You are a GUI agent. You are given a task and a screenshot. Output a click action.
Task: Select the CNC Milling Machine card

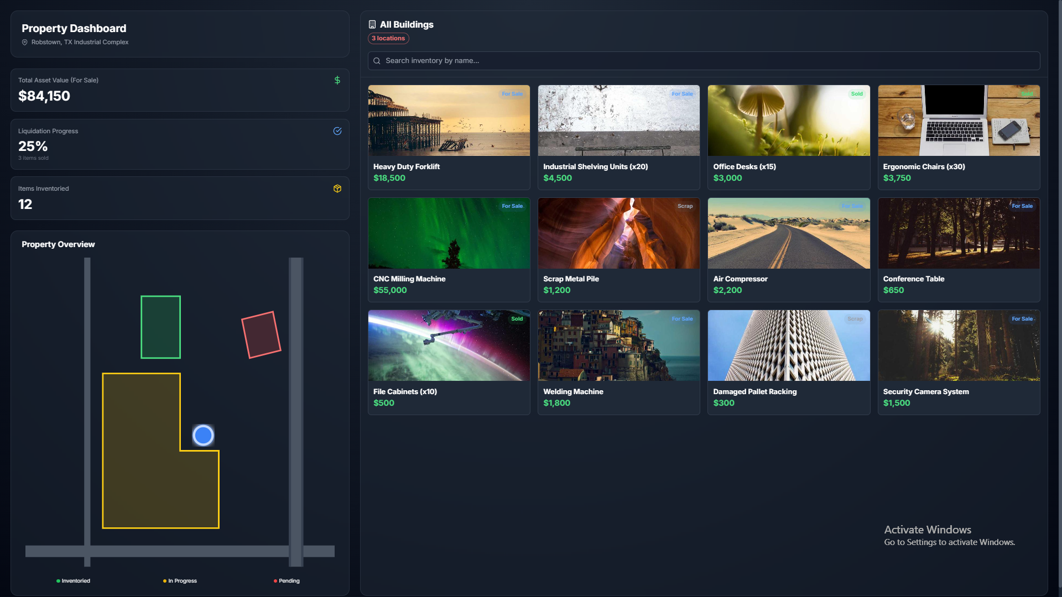[449, 250]
